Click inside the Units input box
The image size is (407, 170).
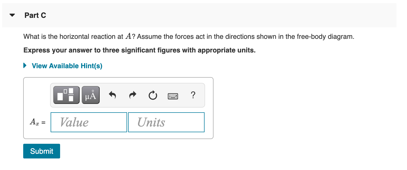point(166,122)
